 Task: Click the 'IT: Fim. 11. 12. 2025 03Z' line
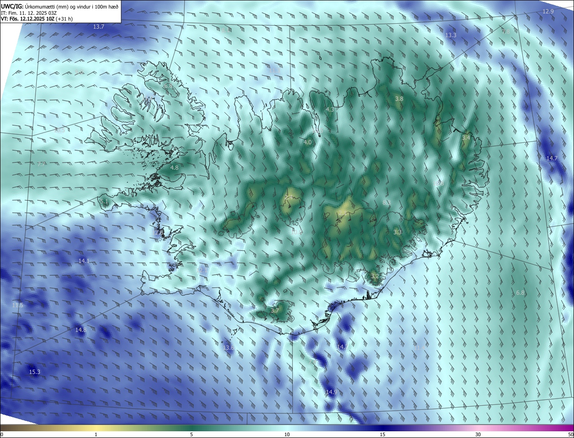[x=29, y=13]
